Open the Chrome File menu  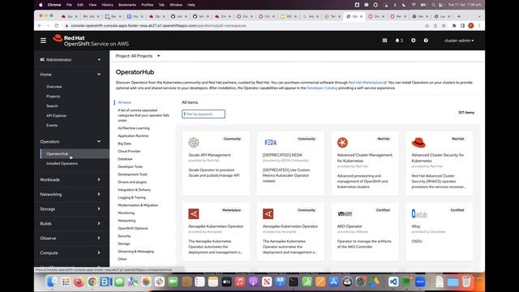pyautogui.click(x=69, y=5)
